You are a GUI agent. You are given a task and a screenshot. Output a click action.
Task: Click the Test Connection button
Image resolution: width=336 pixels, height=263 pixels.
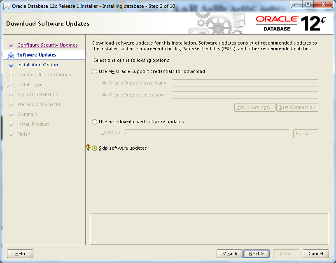[x=297, y=107]
